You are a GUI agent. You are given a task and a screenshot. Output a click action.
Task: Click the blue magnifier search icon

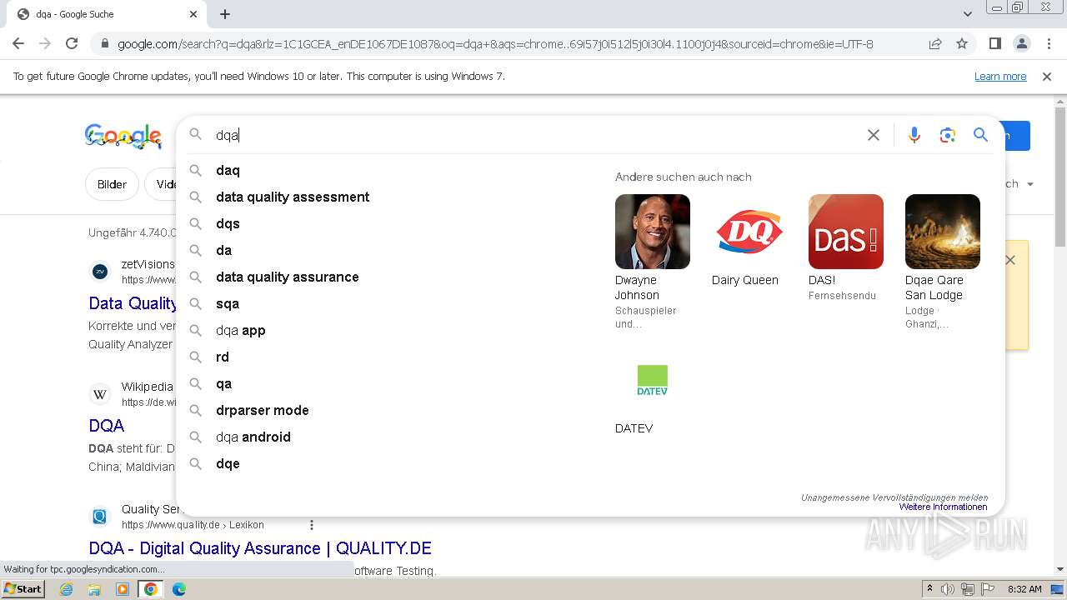[980, 135]
